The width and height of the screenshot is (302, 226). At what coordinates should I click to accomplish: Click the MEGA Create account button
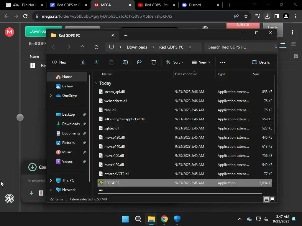point(243,26)
